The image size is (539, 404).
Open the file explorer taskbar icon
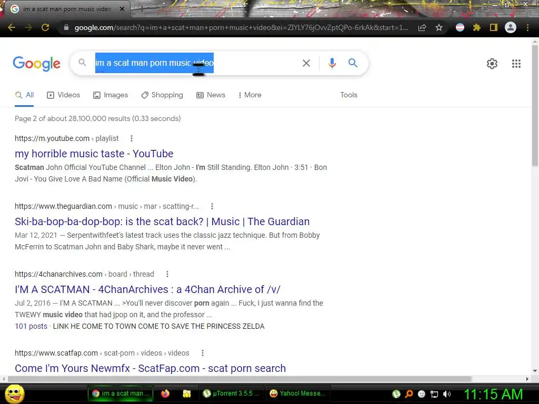point(187,393)
